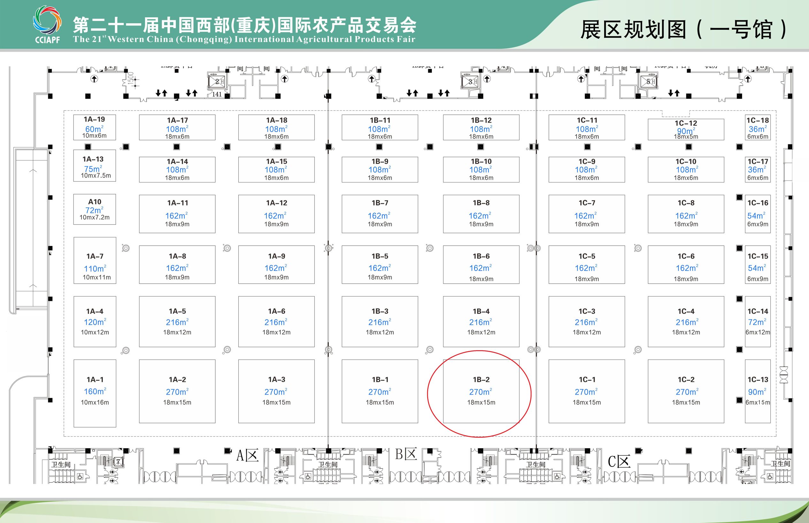Screen dimensions: 809x523
Task: Click booth 1C-12 of 90m²
Action: pyautogui.click(x=686, y=129)
